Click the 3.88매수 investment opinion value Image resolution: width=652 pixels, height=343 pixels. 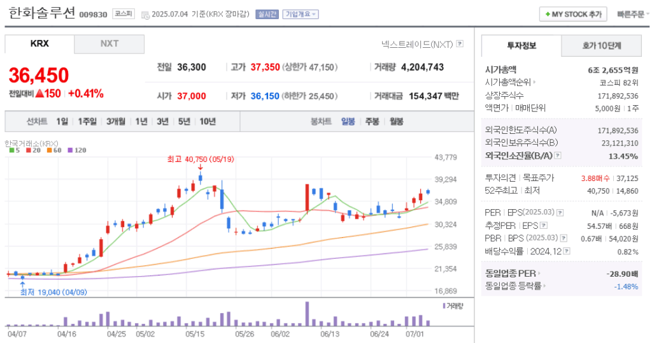click(595, 178)
